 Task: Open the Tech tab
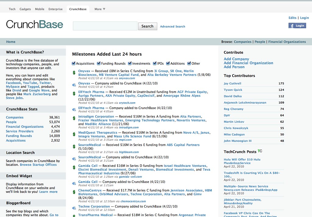[x=12, y=9]
